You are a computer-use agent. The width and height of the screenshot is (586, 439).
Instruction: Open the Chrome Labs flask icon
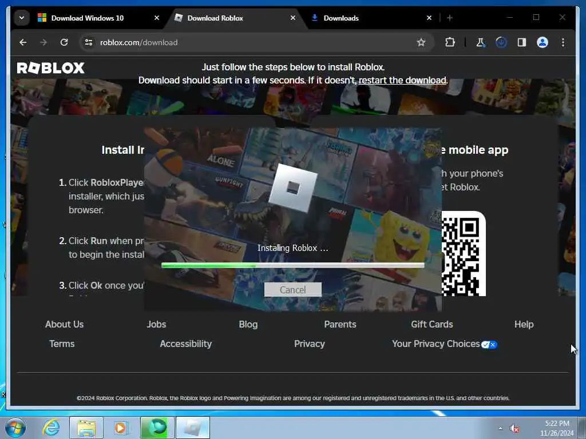tap(481, 42)
